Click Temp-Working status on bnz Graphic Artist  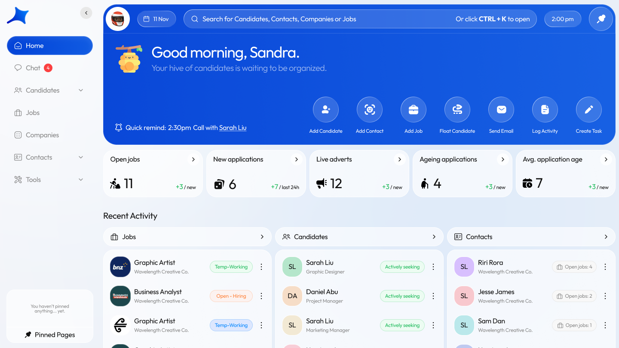pos(231,267)
